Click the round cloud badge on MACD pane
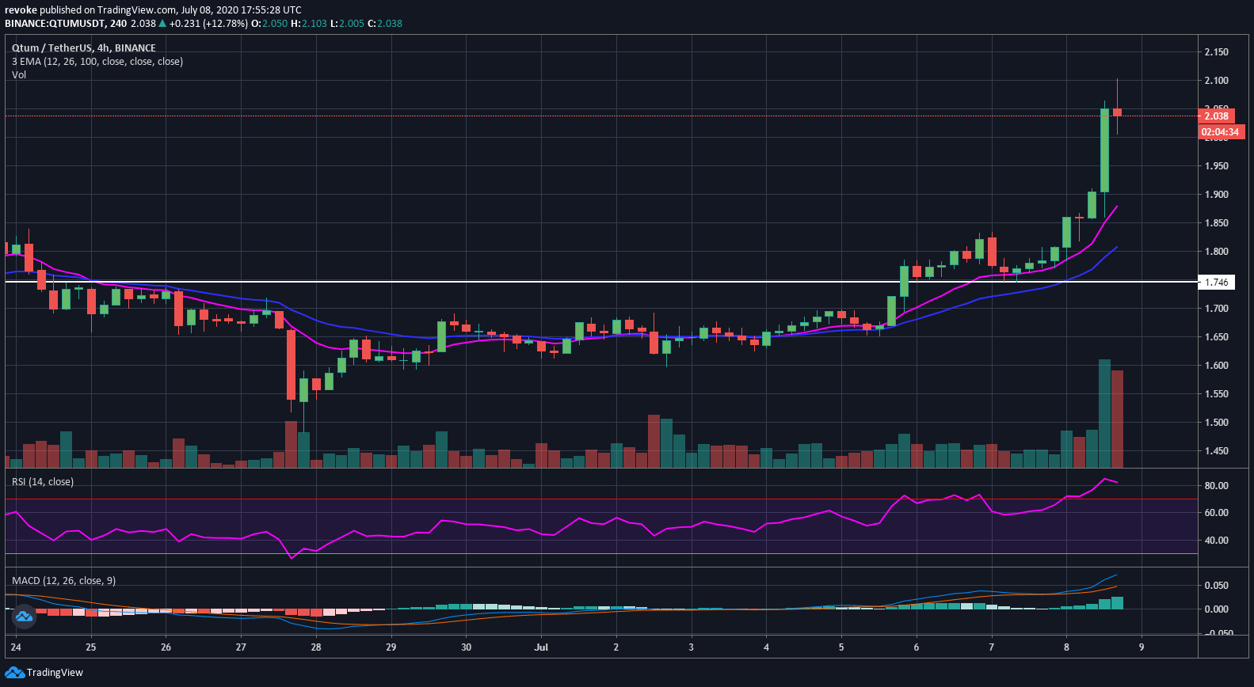The height and width of the screenshot is (687, 1254). pyautogui.click(x=23, y=616)
